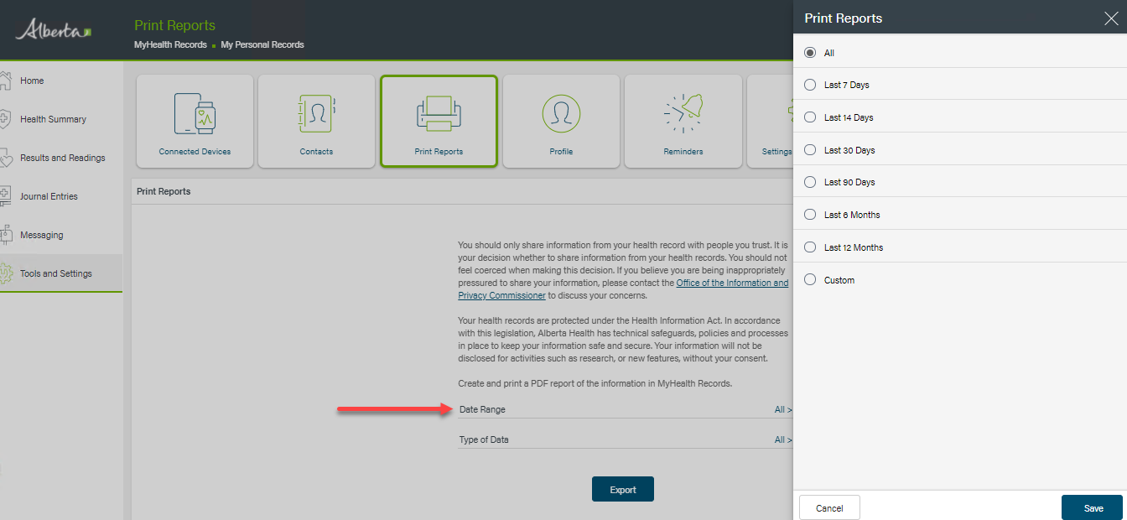Pick the Last 12 Months radio button
This screenshot has height=520, width=1127.
[x=810, y=247]
